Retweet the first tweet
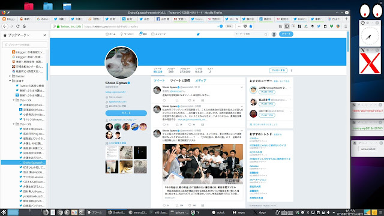Viewport: 384px width, 216px height. (x=177, y=100)
